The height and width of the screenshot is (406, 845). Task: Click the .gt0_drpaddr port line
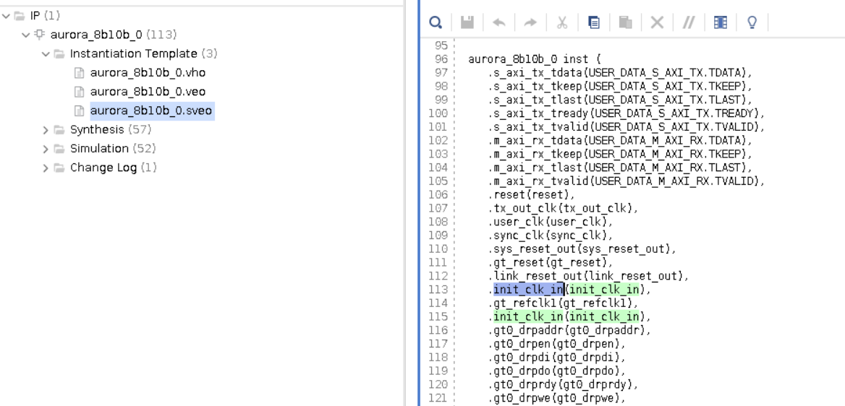tap(570, 331)
